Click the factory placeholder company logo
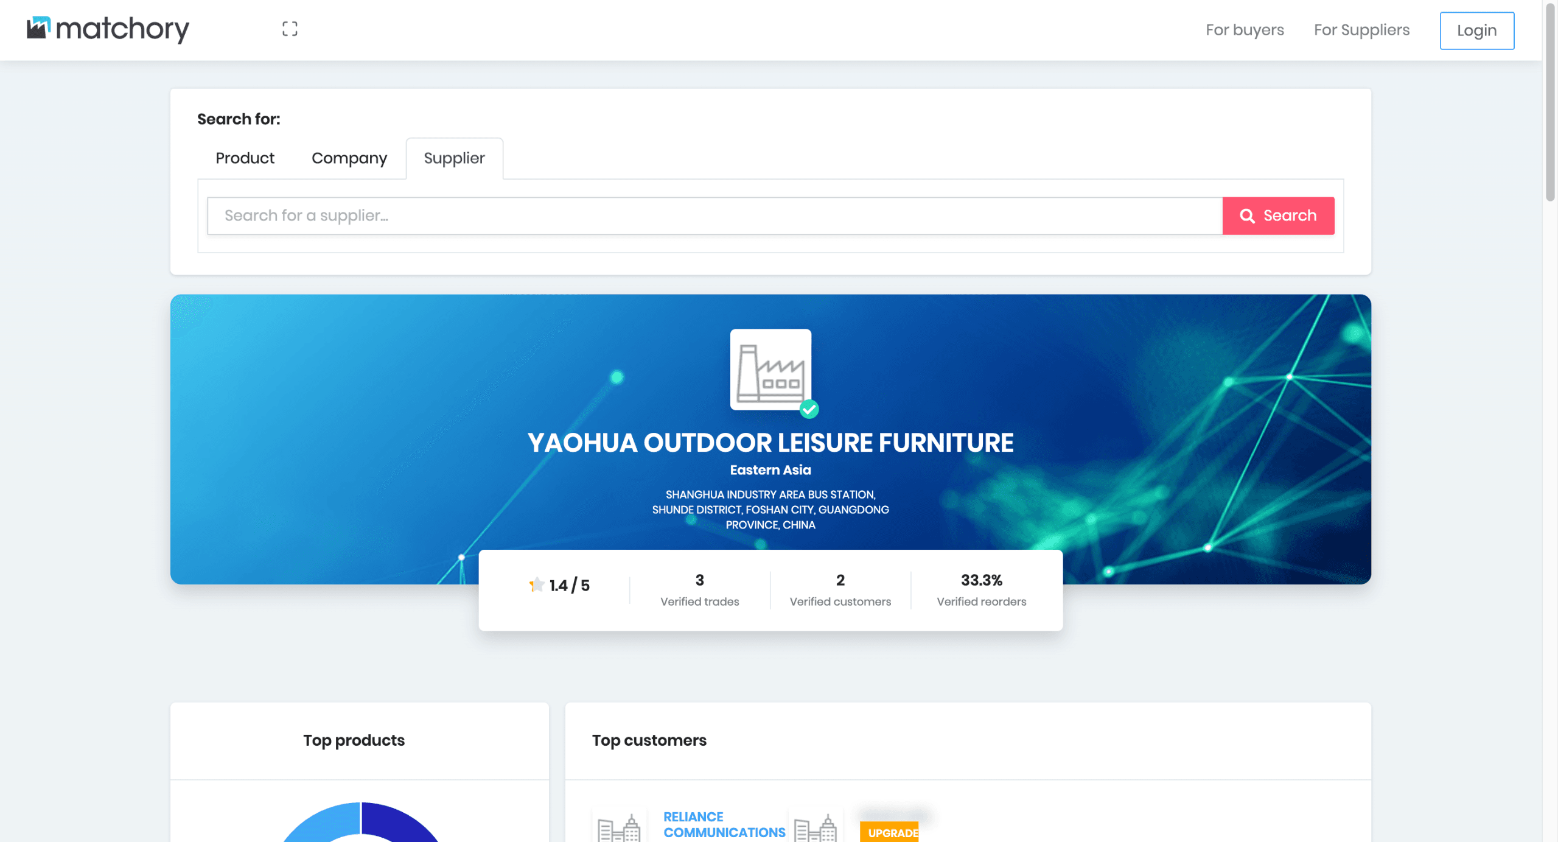Image resolution: width=1558 pixels, height=842 pixels. pyautogui.click(x=770, y=370)
